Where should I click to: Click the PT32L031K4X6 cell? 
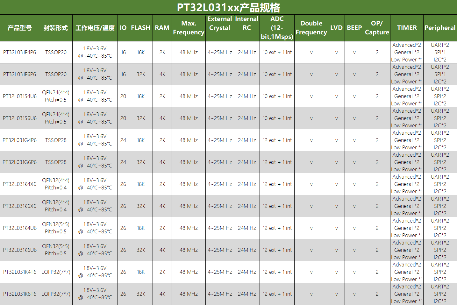tap(19, 184)
